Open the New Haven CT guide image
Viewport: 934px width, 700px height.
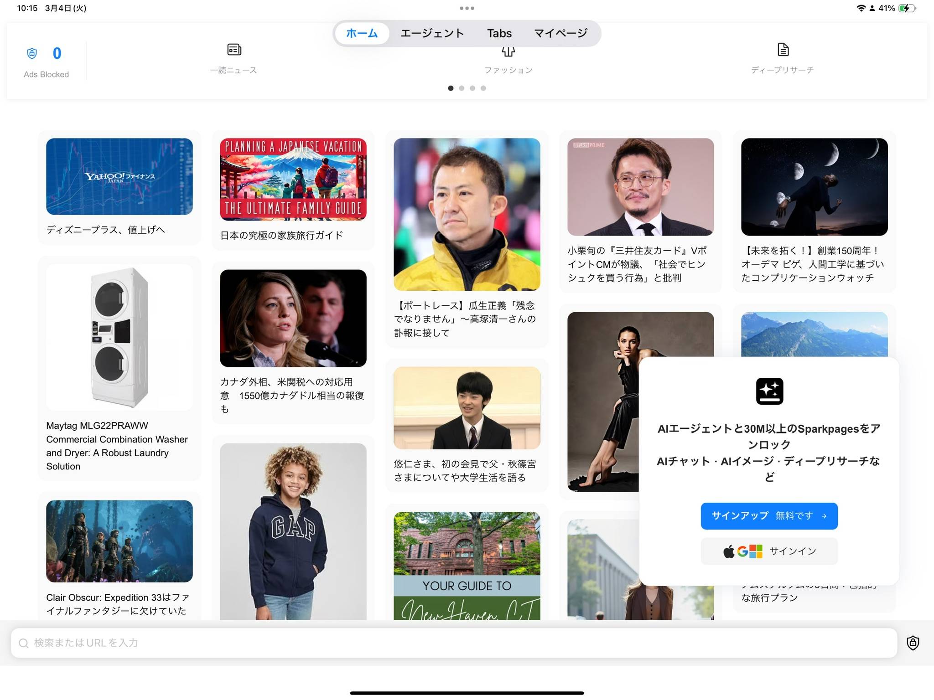point(467,566)
